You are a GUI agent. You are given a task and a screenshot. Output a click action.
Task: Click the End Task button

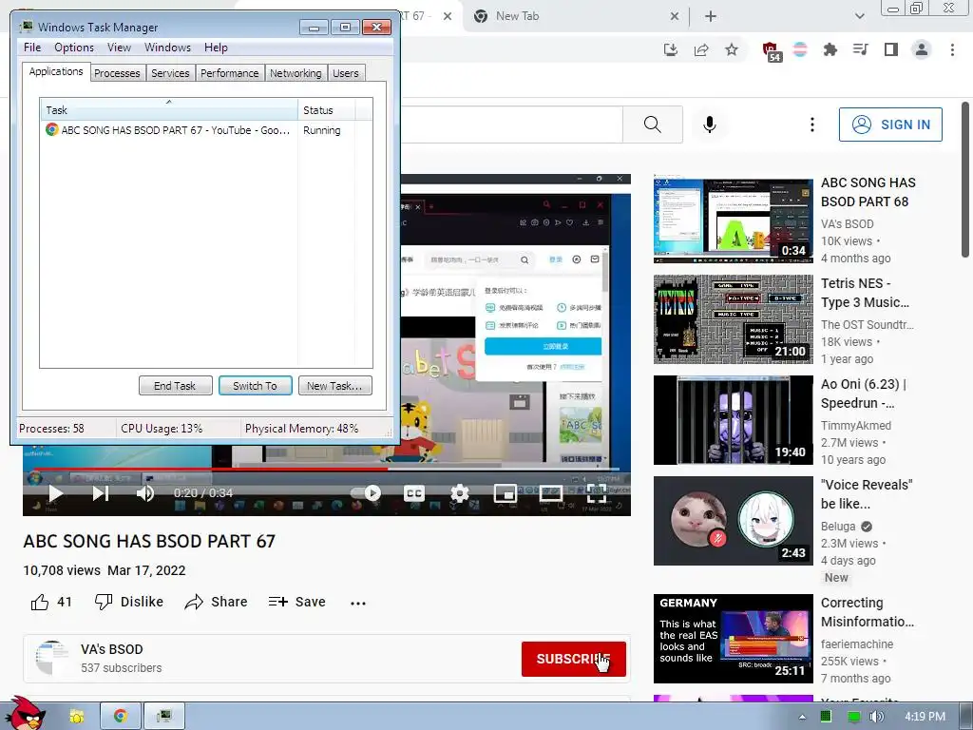point(175,386)
